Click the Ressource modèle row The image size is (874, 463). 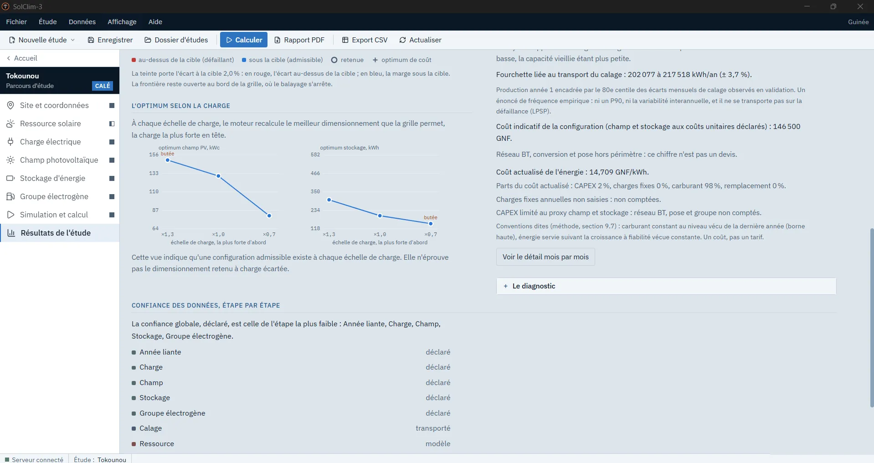click(291, 444)
